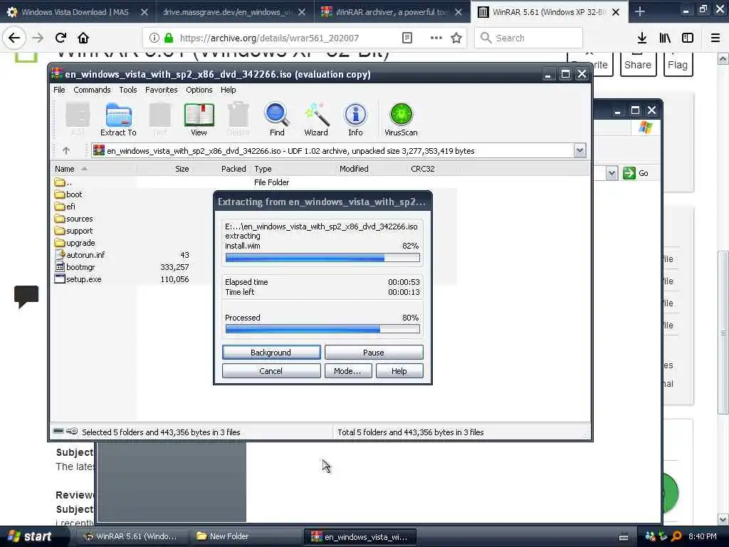Open the File menu in WinRAR
729x547 pixels.
(x=59, y=90)
